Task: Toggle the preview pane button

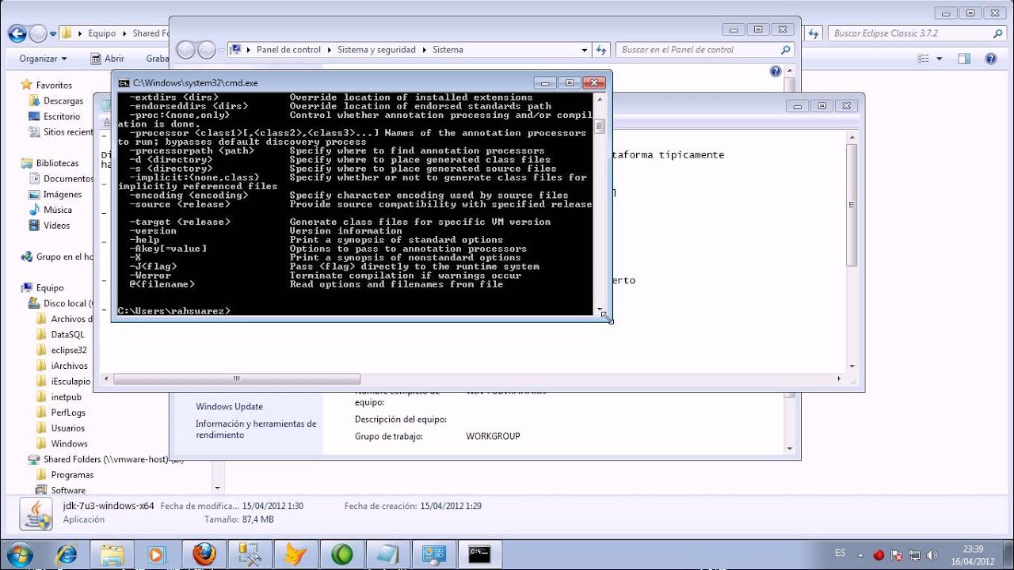Action: pyautogui.click(x=964, y=59)
